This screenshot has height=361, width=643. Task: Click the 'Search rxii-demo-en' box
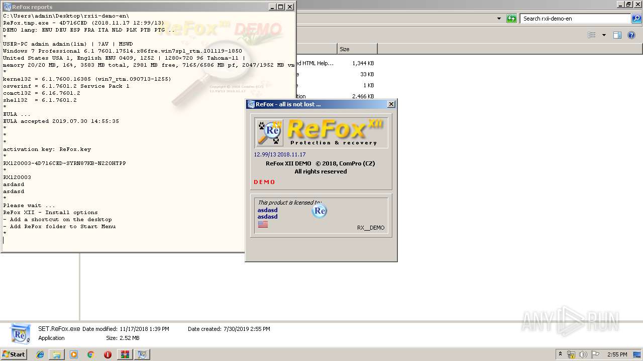576,19
